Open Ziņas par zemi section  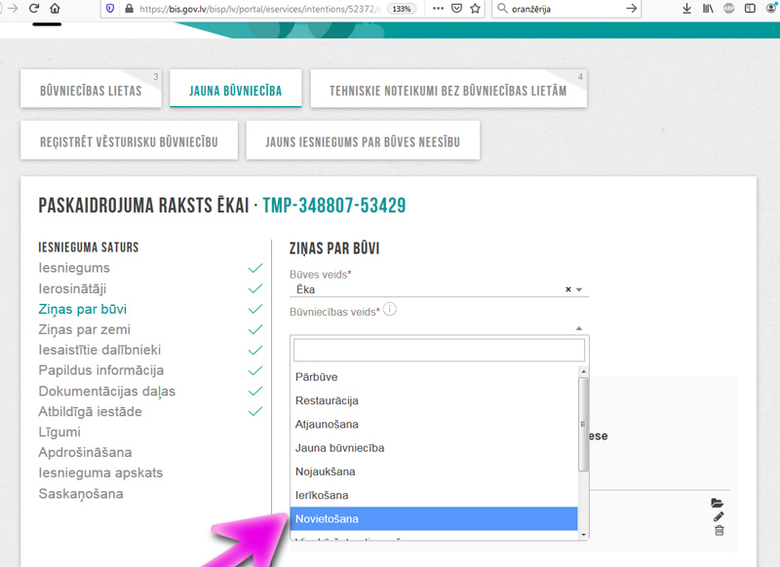point(85,329)
